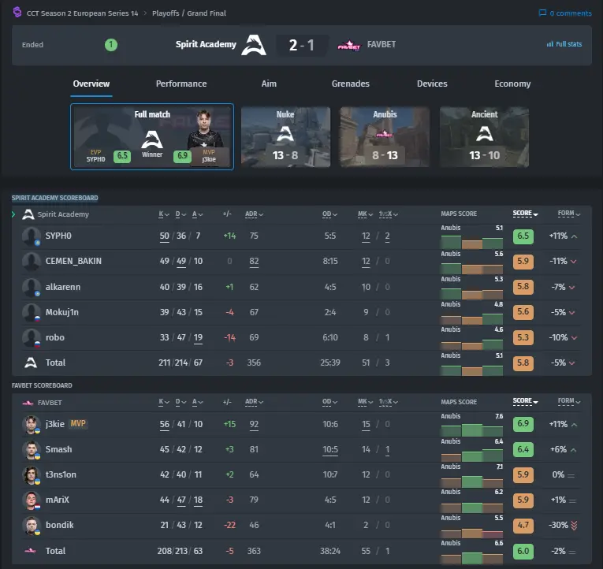Image resolution: width=603 pixels, height=569 pixels.
Task: Click bondik's maps score bar chart
Action: click(x=472, y=533)
